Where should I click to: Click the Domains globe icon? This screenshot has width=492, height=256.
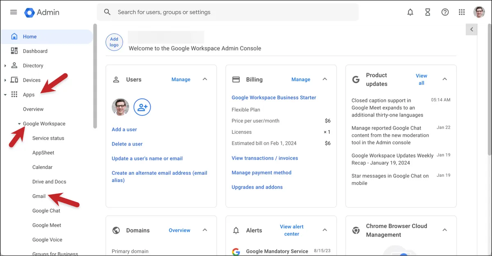tap(116, 231)
